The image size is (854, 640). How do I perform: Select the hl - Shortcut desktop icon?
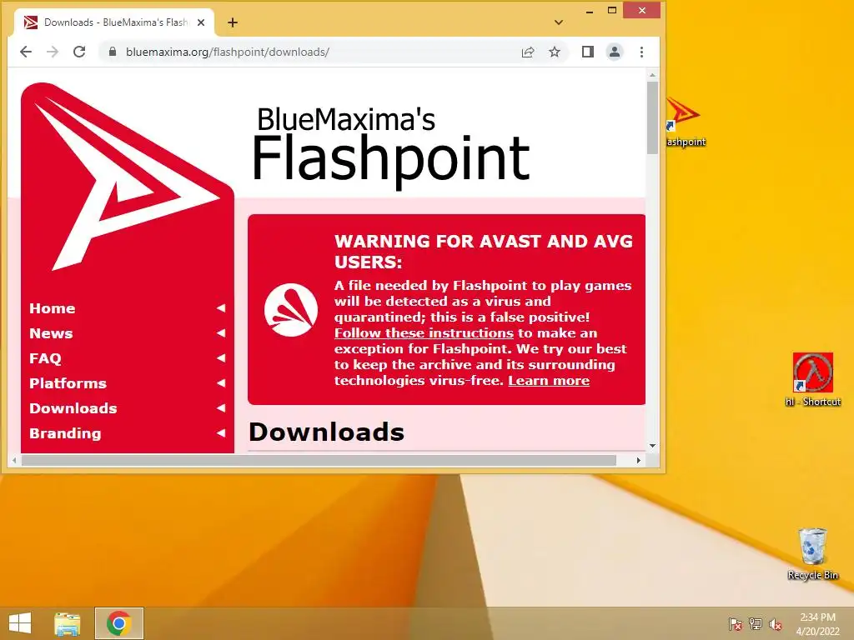coord(812,379)
